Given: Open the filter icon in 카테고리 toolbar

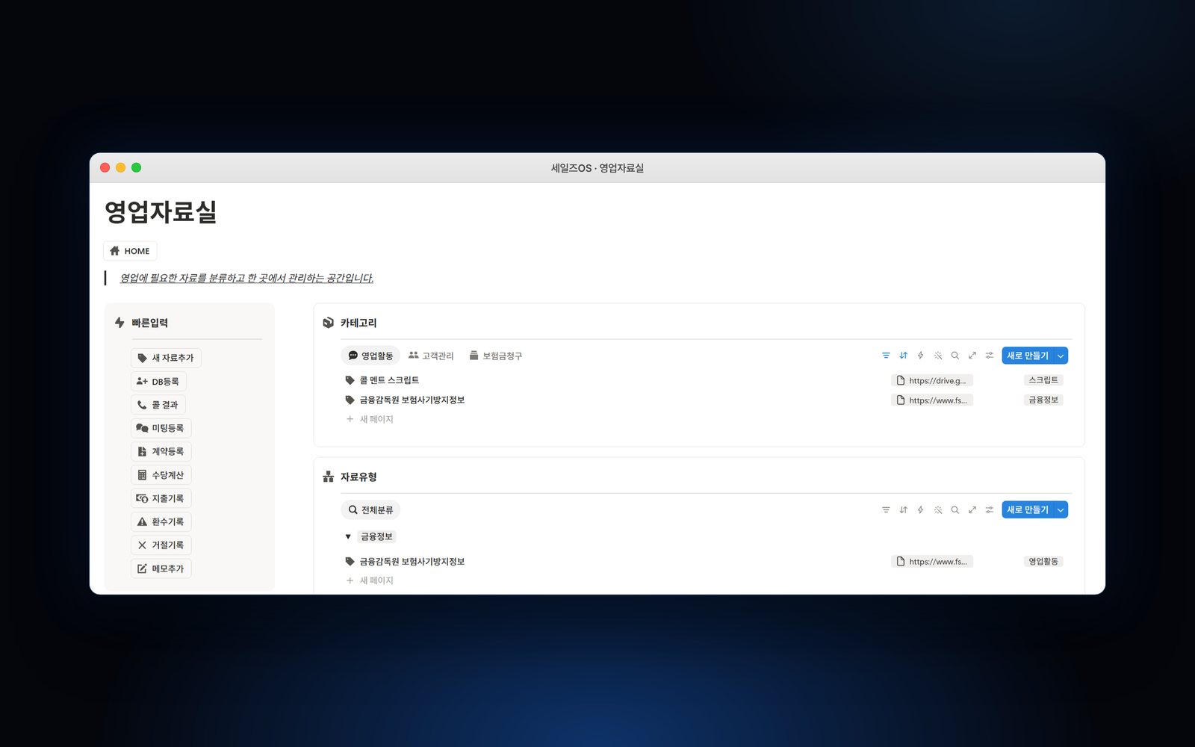Looking at the screenshot, I should point(886,356).
